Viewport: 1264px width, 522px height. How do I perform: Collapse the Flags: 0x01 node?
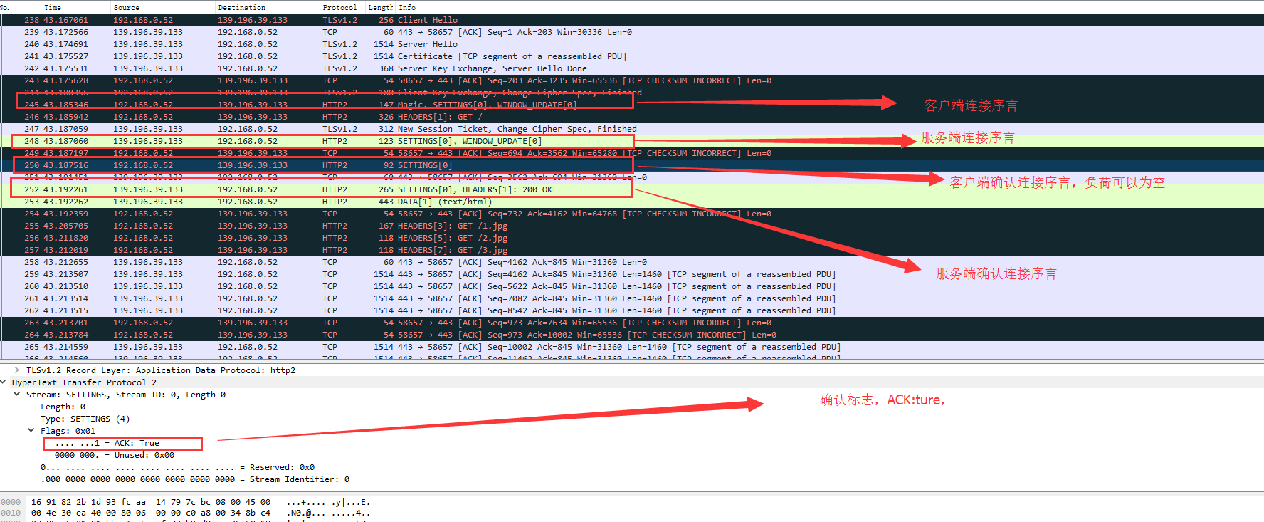pyautogui.click(x=31, y=431)
